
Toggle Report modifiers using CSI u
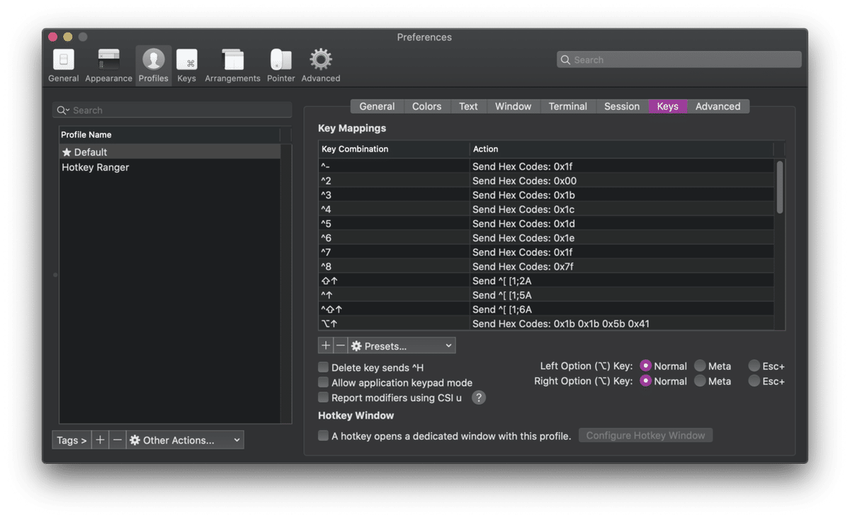[x=323, y=397]
